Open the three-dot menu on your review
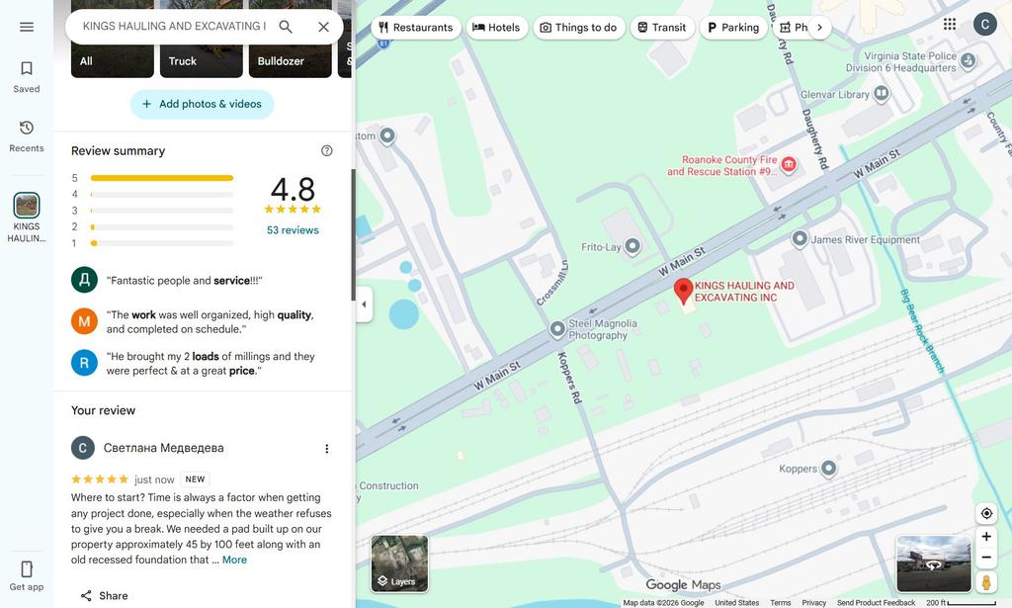The height and width of the screenshot is (608, 1012). coord(326,448)
